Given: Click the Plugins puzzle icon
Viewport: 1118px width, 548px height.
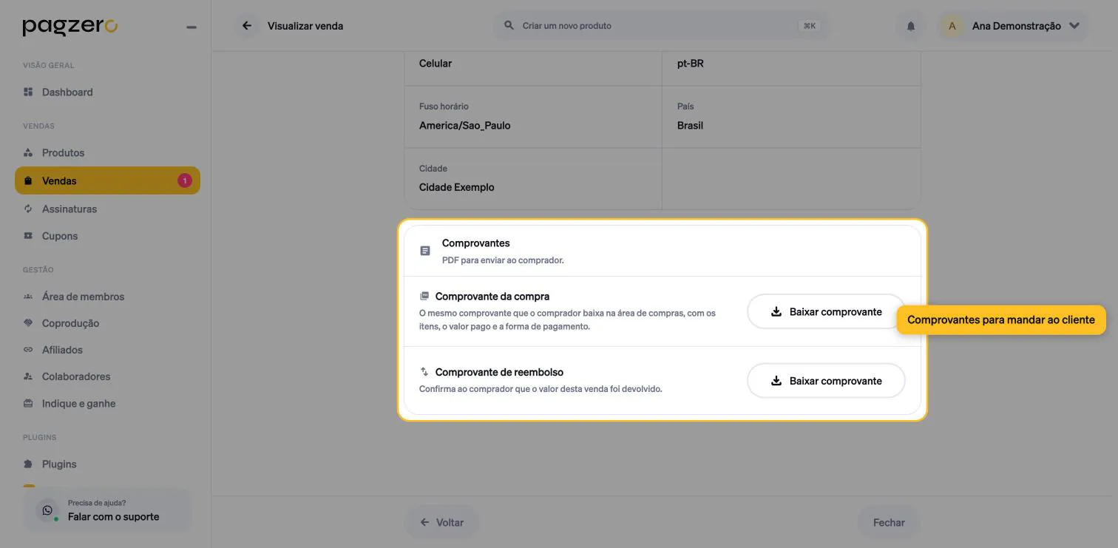Looking at the screenshot, I should click(x=28, y=464).
